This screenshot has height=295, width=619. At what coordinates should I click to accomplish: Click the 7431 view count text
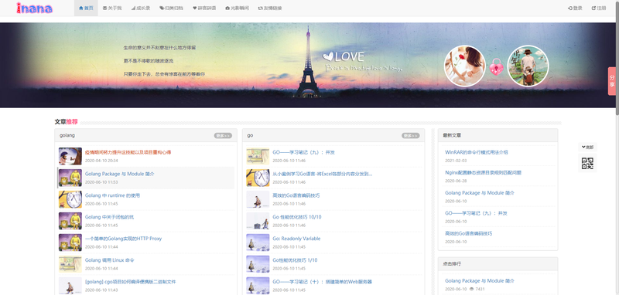tap(479, 289)
